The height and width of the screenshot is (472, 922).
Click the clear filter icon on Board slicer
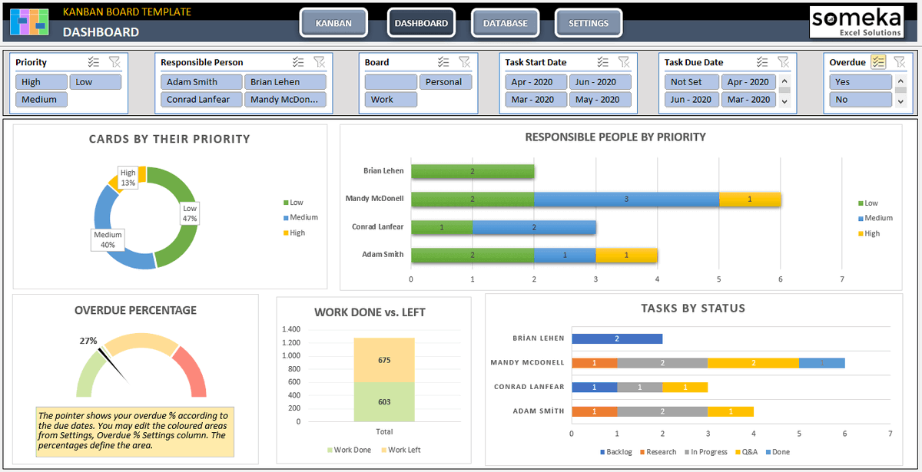tap(463, 62)
